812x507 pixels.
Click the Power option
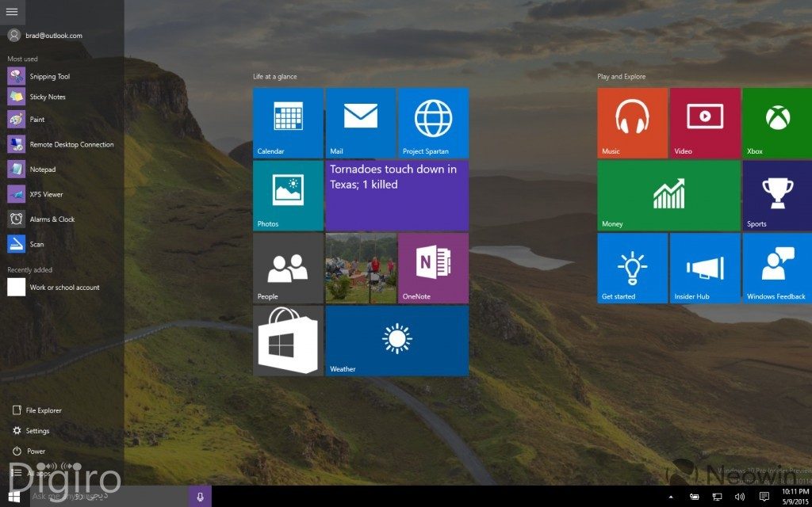pyautogui.click(x=29, y=451)
